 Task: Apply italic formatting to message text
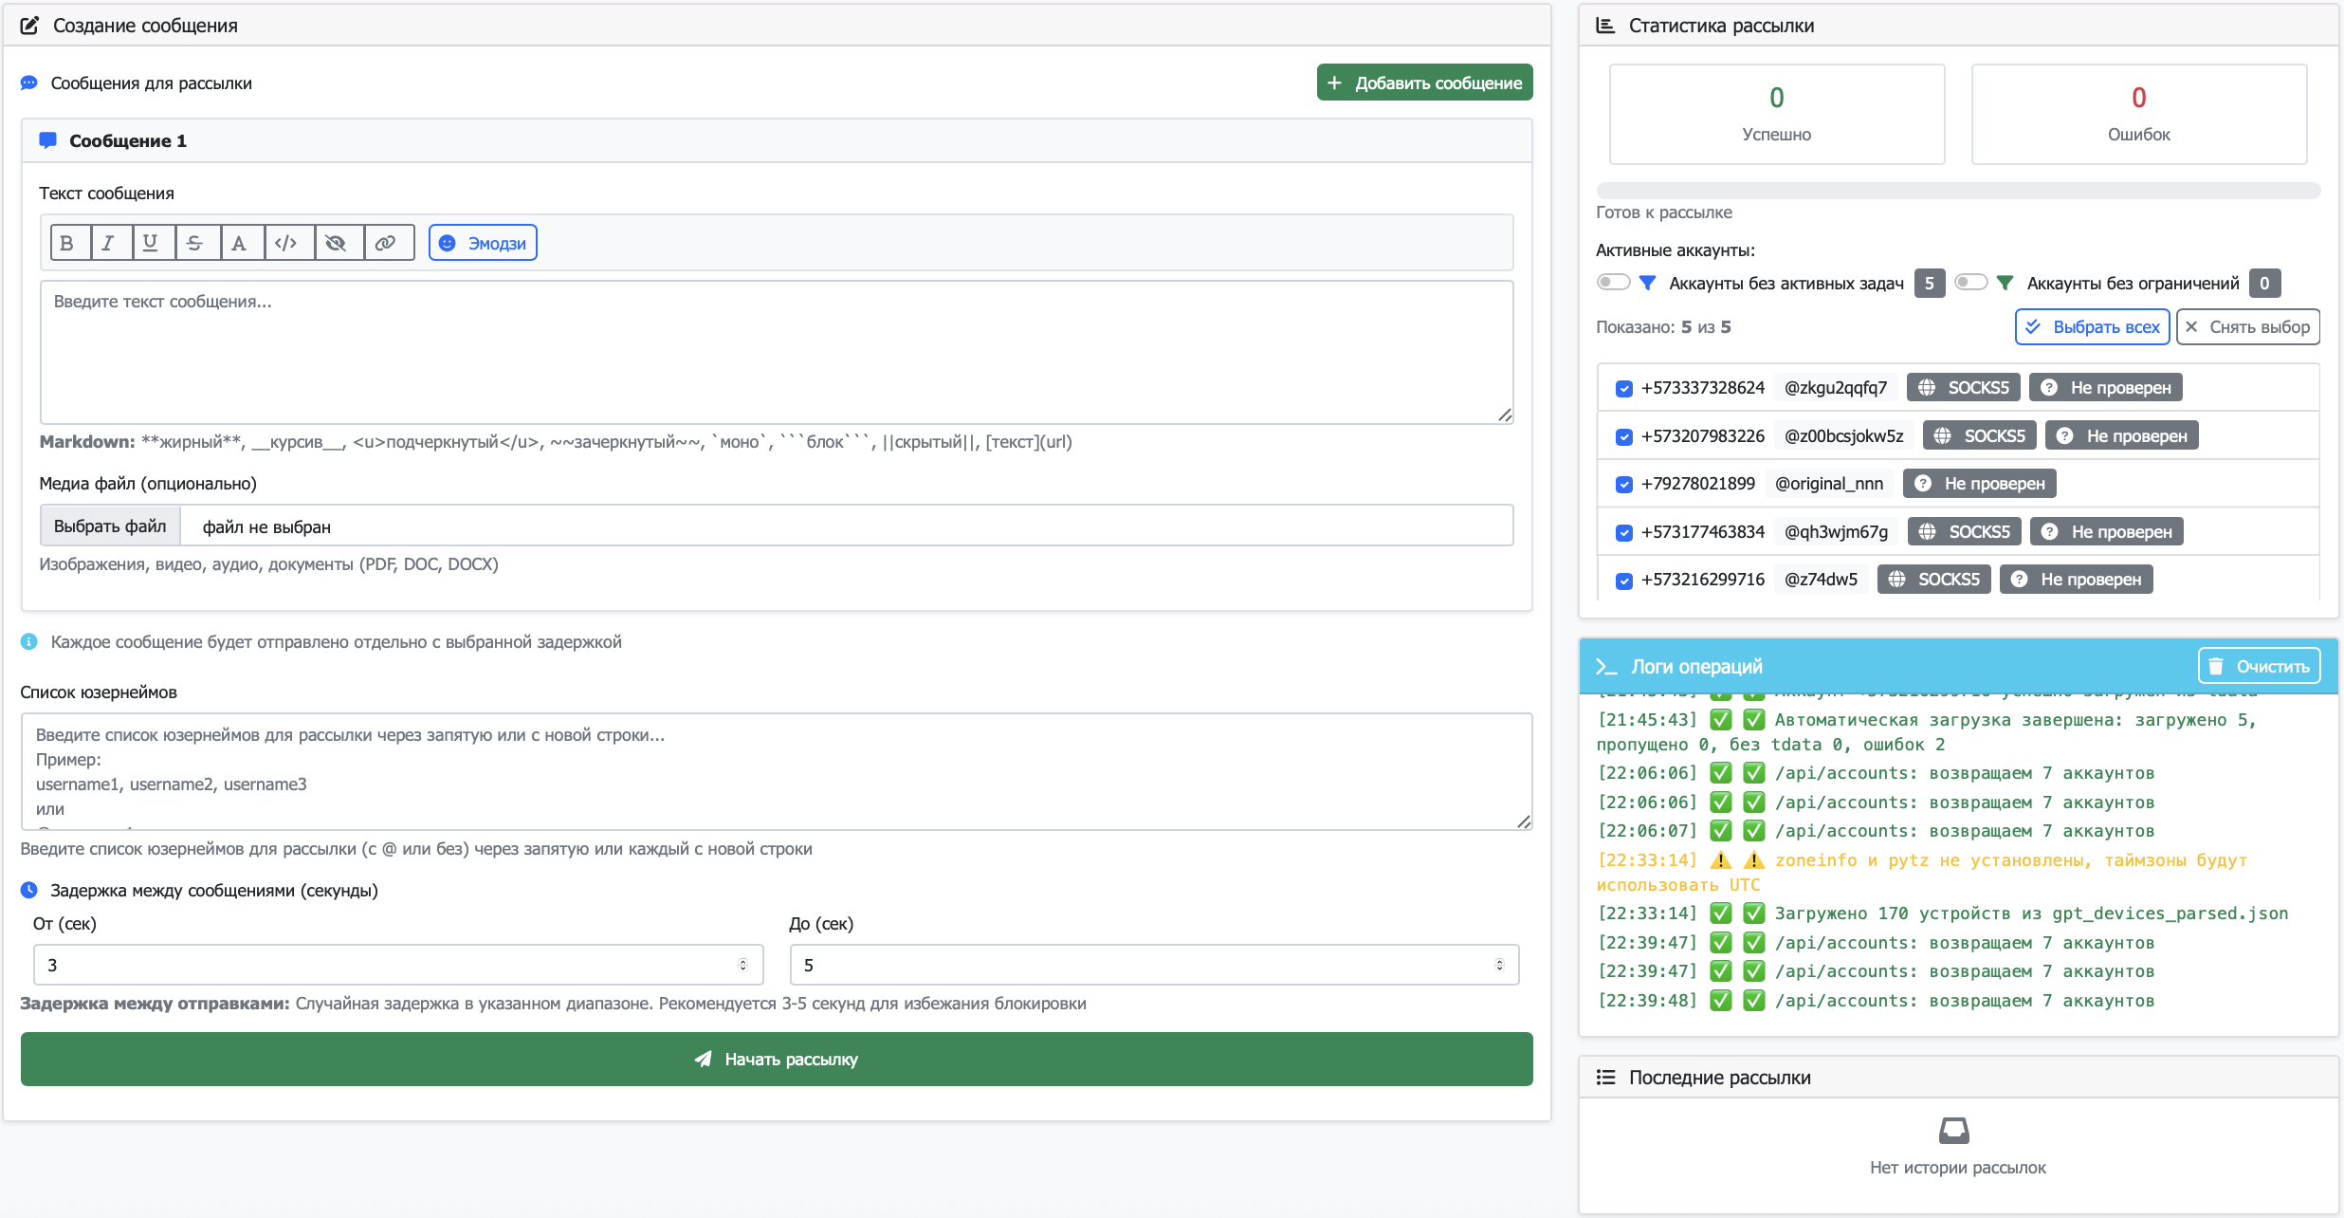[109, 243]
